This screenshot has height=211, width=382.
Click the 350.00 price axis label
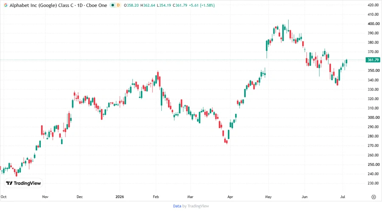[374, 70]
